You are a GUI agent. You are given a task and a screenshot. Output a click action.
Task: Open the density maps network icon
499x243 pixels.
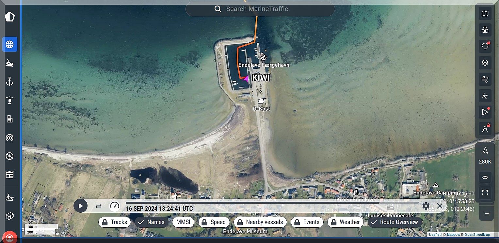[x=485, y=96]
